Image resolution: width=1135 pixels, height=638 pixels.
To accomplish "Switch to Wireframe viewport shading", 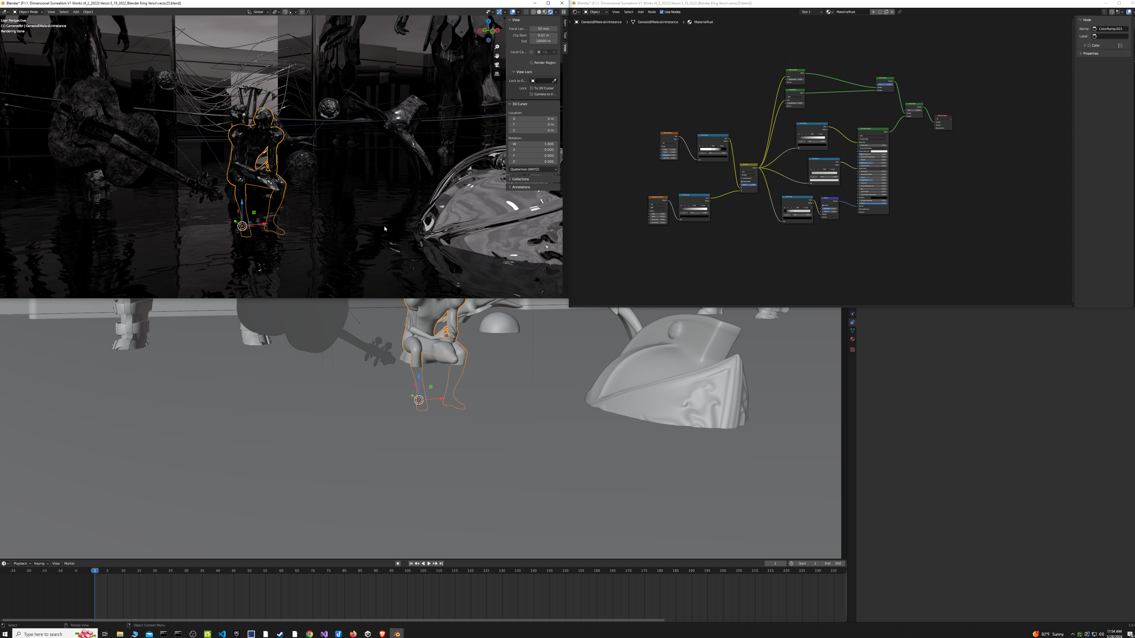I will pyautogui.click(x=533, y=12).
